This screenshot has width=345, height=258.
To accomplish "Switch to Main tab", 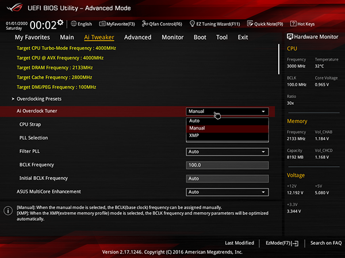I will pyautogui.click(x=67, y=37).
